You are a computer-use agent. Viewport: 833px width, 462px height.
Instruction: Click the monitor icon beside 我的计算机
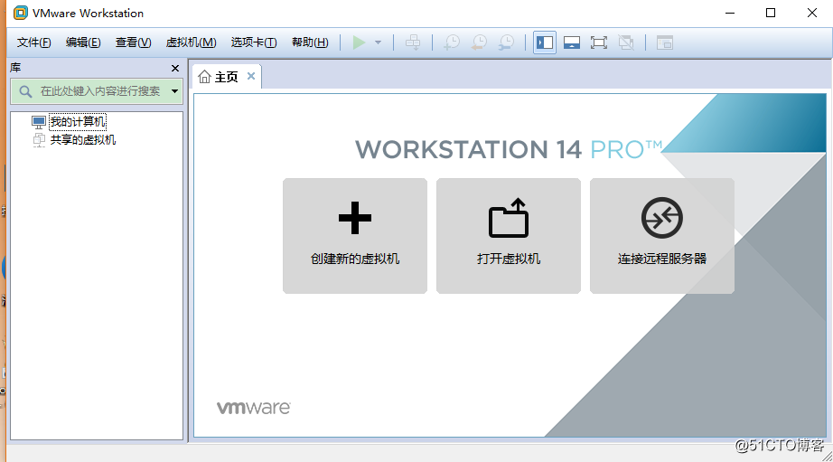click(39, 122)
